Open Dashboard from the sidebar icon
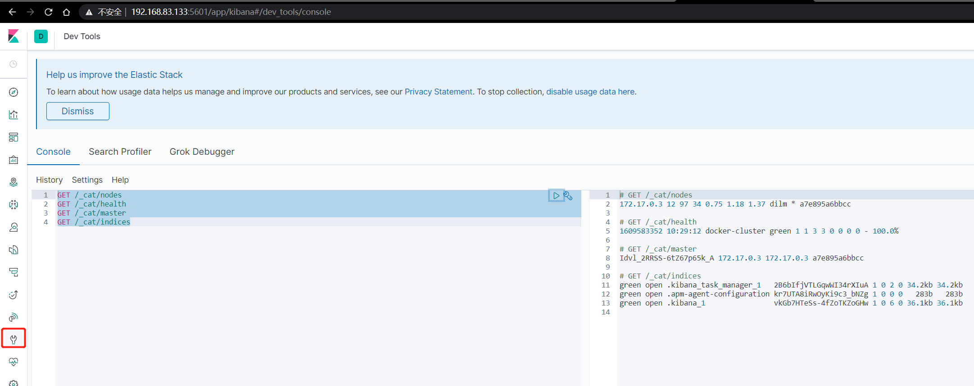 pyautogui.click(x=14, y=137)
